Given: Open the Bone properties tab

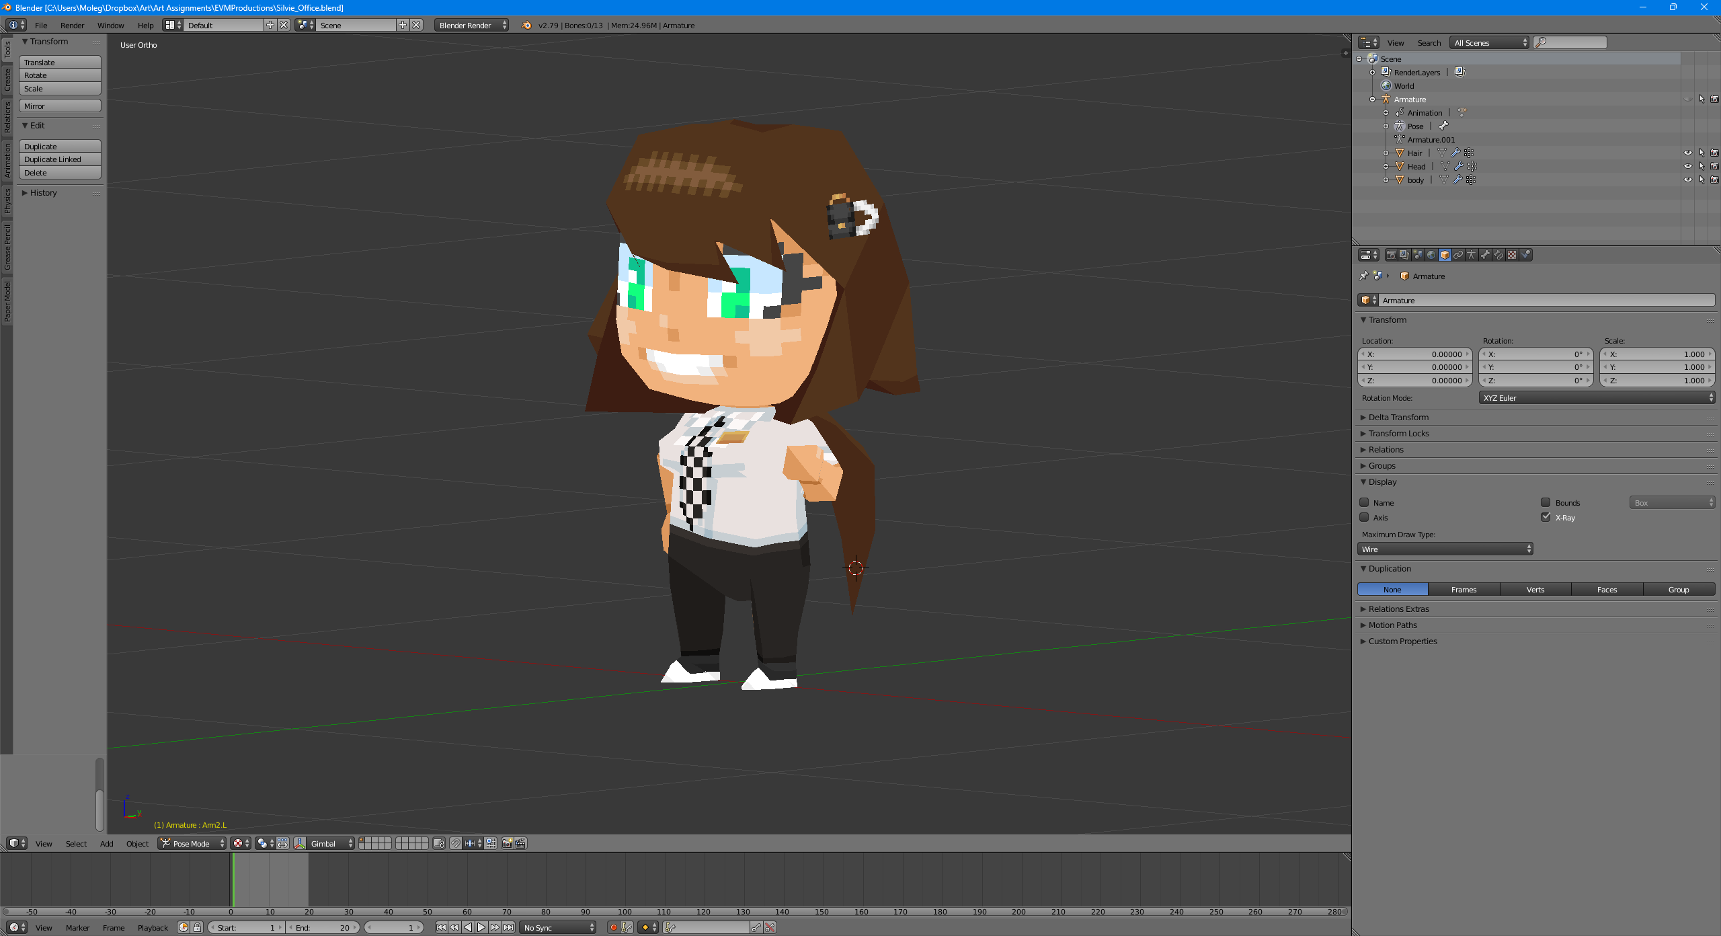Looking at the screenshot, I should coord(1485,255).
